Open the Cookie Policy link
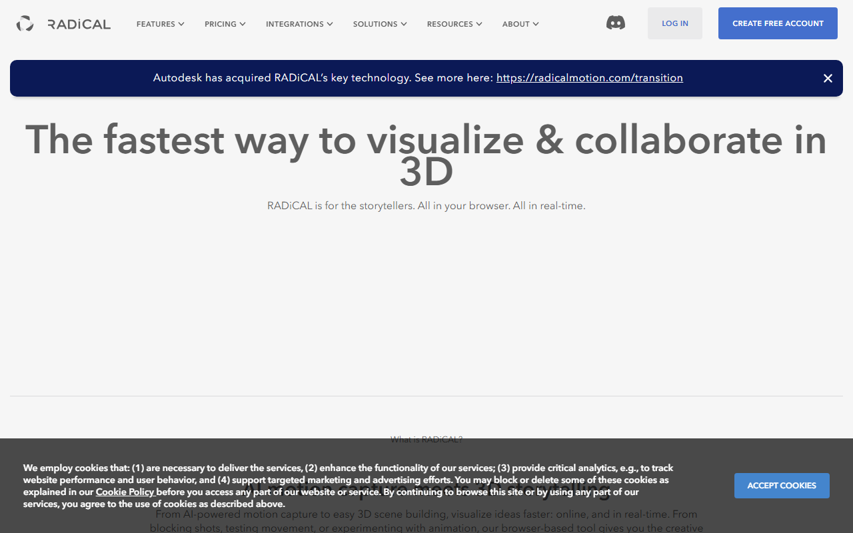Viewport: 853px width, 533px height. click(125, 492)
